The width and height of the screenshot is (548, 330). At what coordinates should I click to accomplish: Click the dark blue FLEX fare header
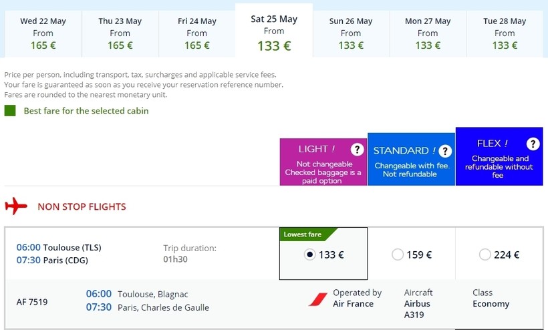[x=495, y=162]
